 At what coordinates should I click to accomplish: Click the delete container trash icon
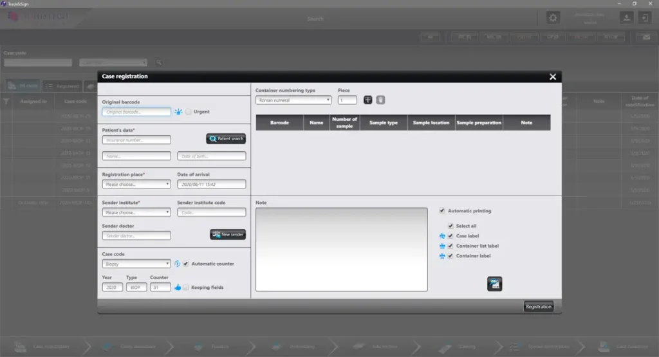[x=380, y=100]
